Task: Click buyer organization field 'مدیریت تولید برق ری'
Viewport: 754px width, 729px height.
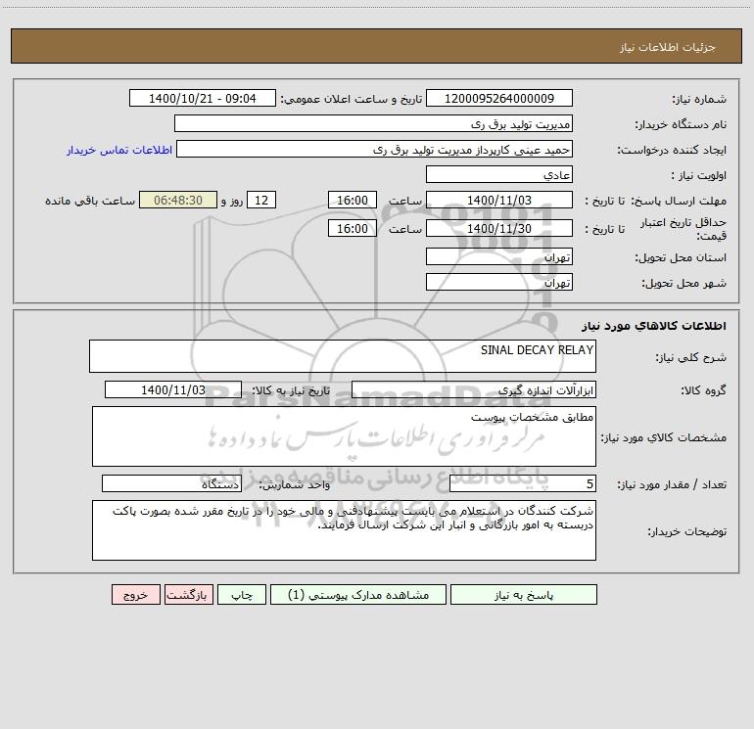Action: 373,123
